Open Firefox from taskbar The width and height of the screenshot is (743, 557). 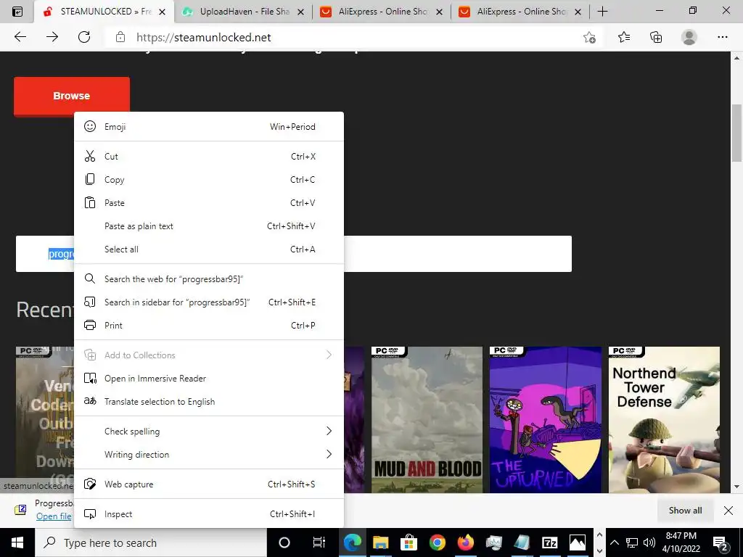465,542
